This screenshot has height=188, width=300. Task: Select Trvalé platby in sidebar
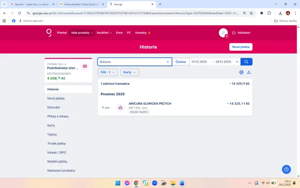pyautogui.click(x=57, y=143)
